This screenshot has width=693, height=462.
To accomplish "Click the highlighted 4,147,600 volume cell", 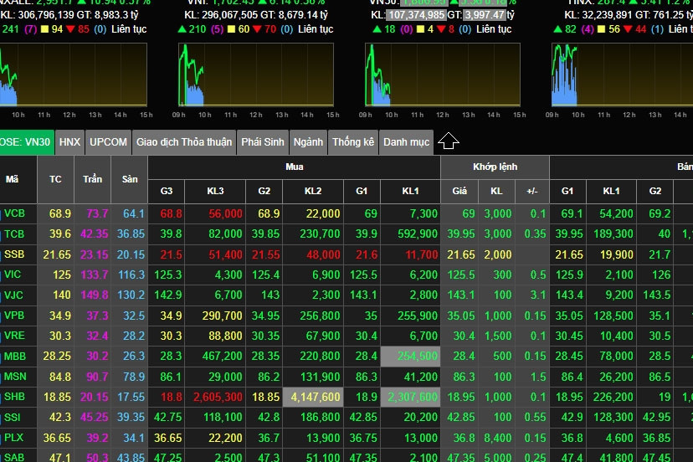I will point(313,397).
